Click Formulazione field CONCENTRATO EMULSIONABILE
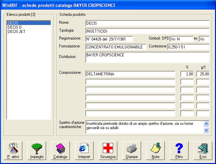The image size is (216, 164). point(116,47)
